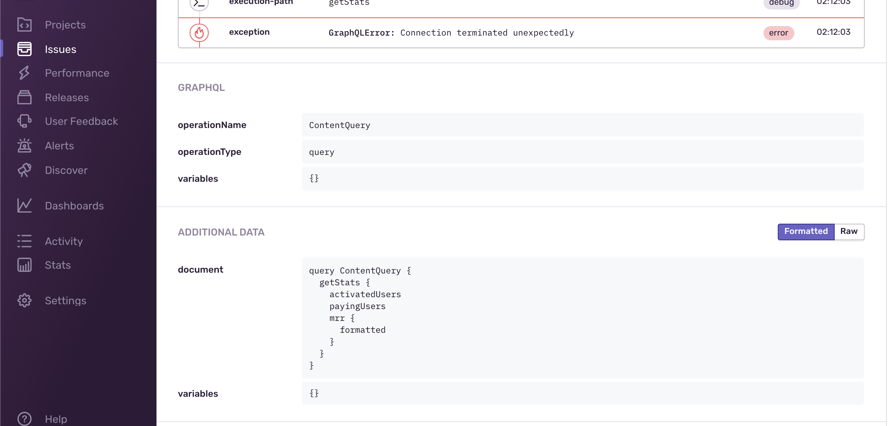Open Performance lightning bolt icon

point(25,73)
